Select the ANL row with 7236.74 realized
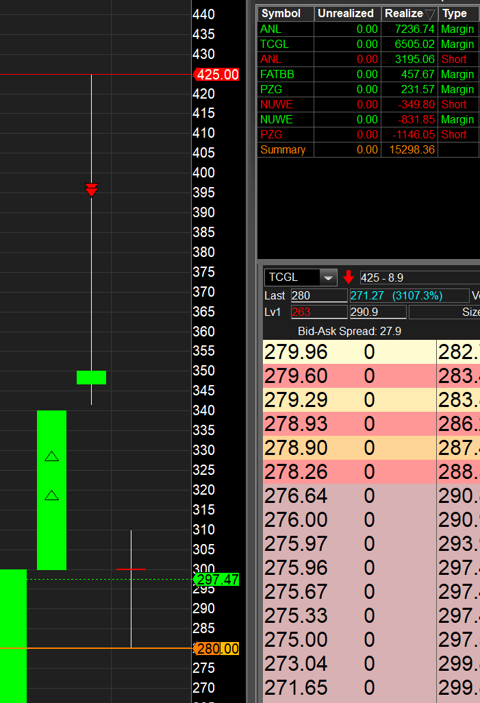480x703 pixels. click(368, 29)
